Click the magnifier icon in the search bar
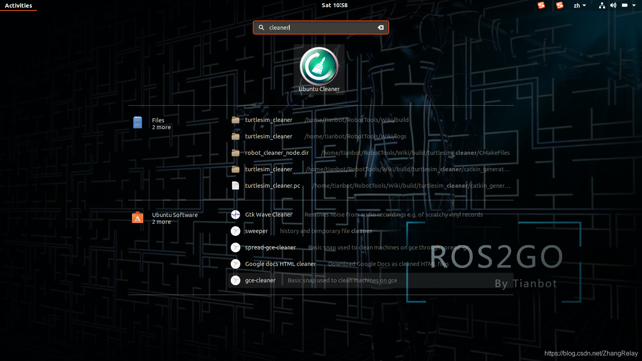Screen dimensions: 642x361 coord(261,28)
